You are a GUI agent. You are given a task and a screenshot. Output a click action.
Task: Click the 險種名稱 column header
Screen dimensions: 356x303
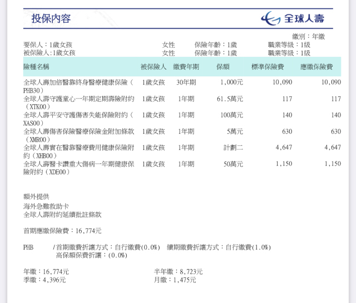click(x=36, y=67)
